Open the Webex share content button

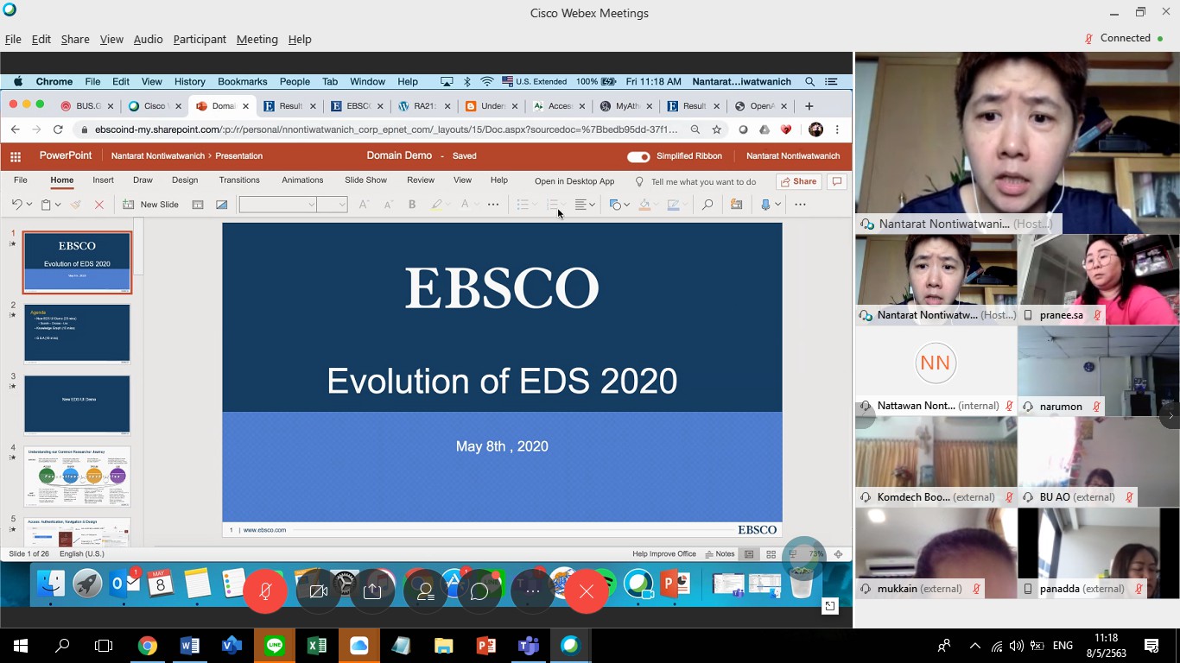tap(372, 591)
